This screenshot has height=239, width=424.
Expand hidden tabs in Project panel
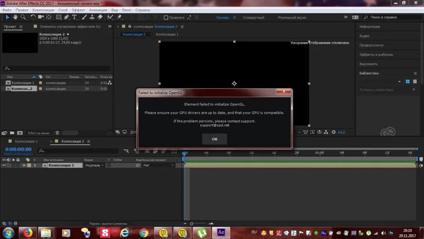tap(110, 26)
